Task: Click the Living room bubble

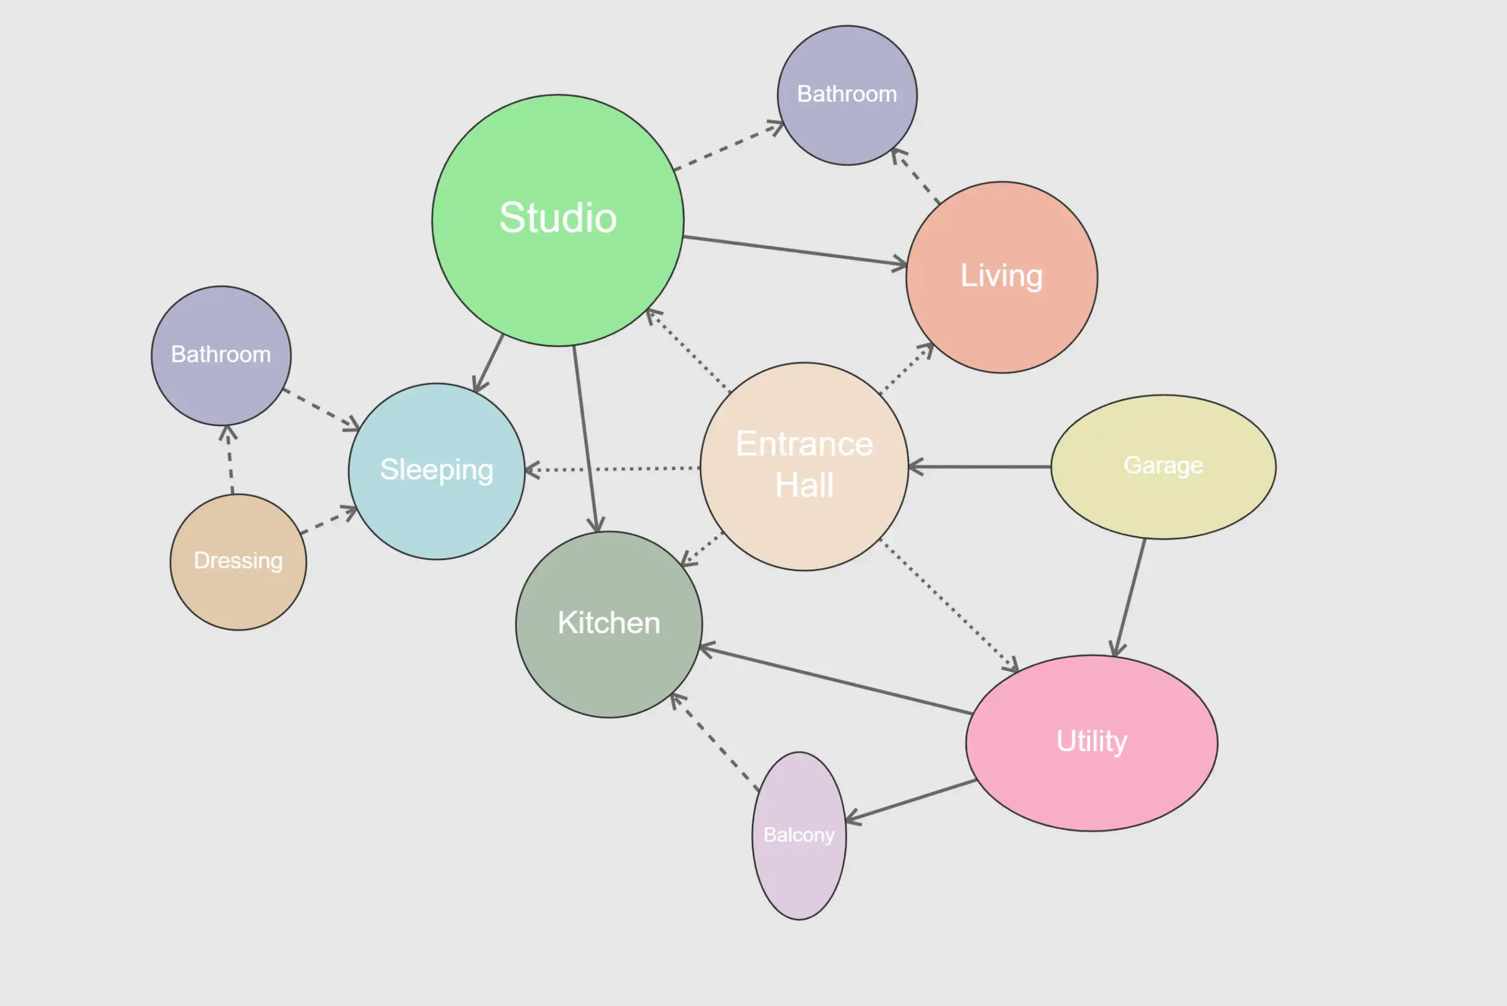Action: click(x=1001, y=277)
